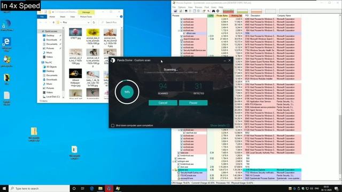Viewport: 342px width, 192px height.
Task: Sort by the CPU column header
Action: pyautogui.click(x=211, y=15)
